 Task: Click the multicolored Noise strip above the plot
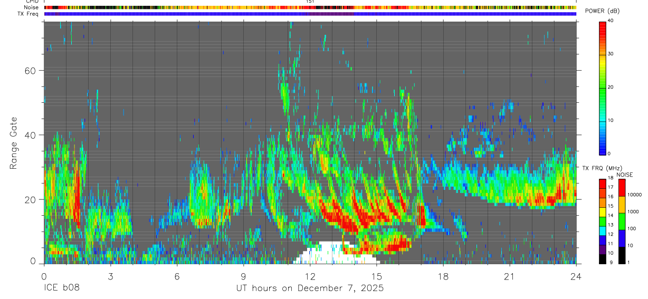coord(310,7)
